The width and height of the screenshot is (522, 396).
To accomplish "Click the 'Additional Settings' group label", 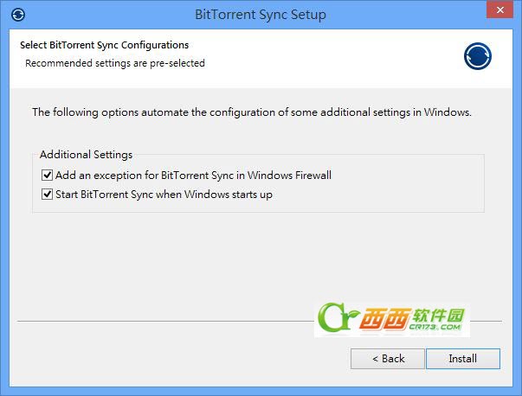I will click(86, 155).
